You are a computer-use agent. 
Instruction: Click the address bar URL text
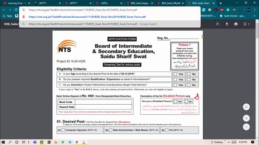point(83,10)
